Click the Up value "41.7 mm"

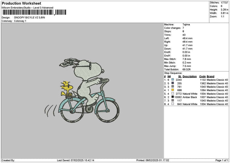click(x=187, y=45)
